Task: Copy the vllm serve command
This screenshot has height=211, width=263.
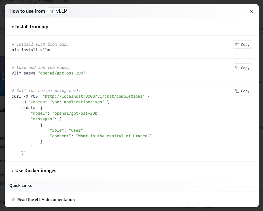Action: coord(242,68)
